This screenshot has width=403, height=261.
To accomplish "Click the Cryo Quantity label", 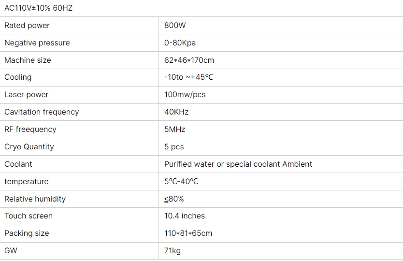I will click(29, 147).
